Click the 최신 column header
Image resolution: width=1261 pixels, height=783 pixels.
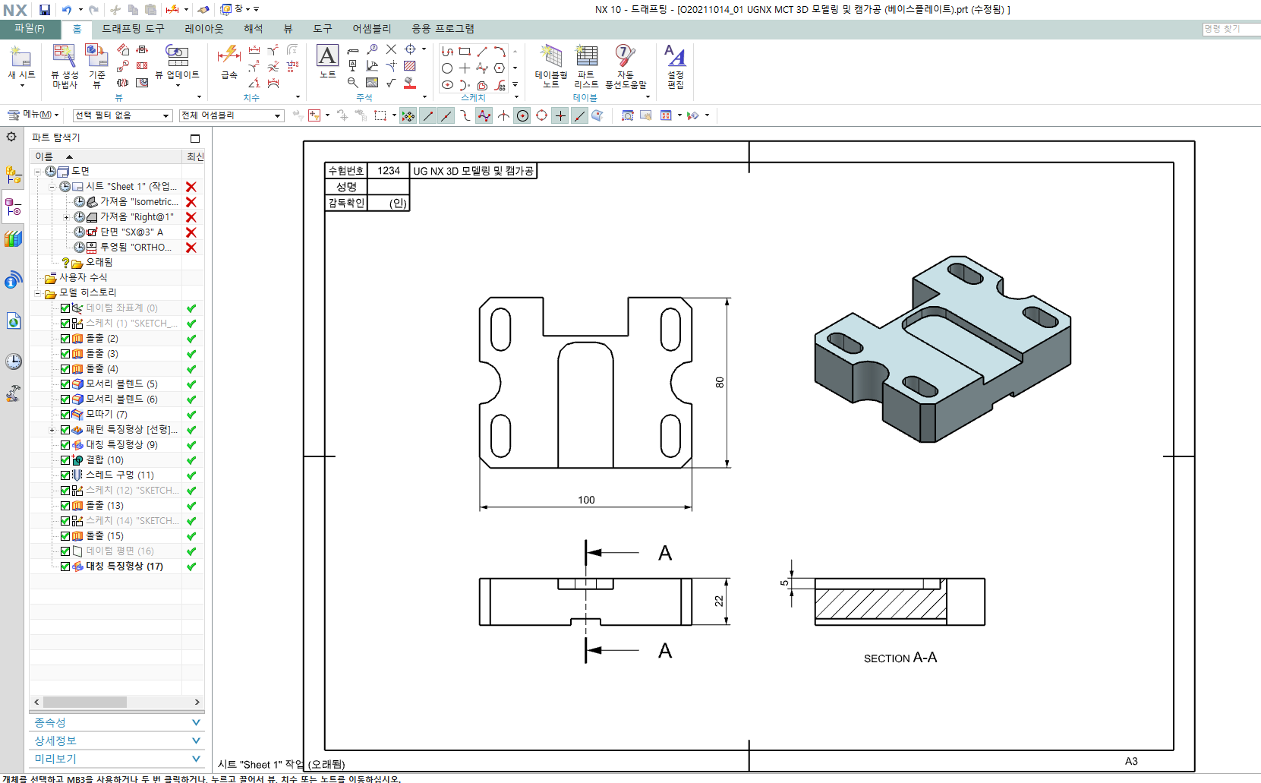pyautogui.click(x=194, y=156)
